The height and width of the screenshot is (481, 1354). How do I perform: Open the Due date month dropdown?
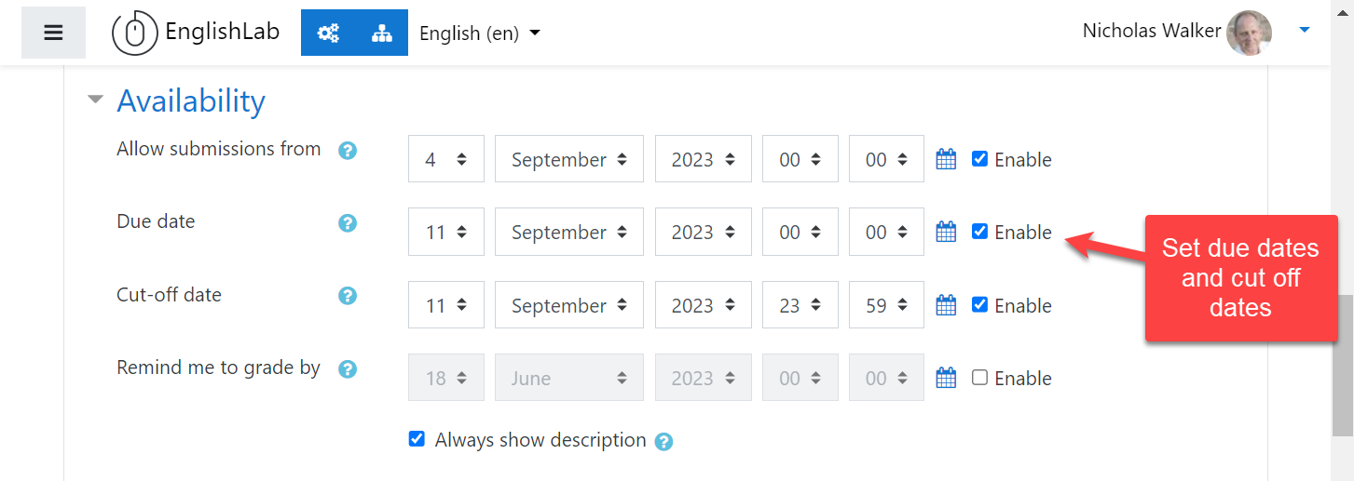pos(568,232)
